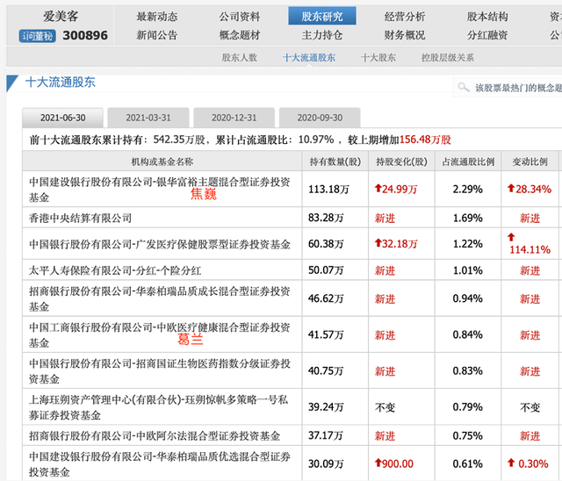
Task: Go to 股东人数 sub-navigation link
Action: pyautogui.click(x=240, y=58)
